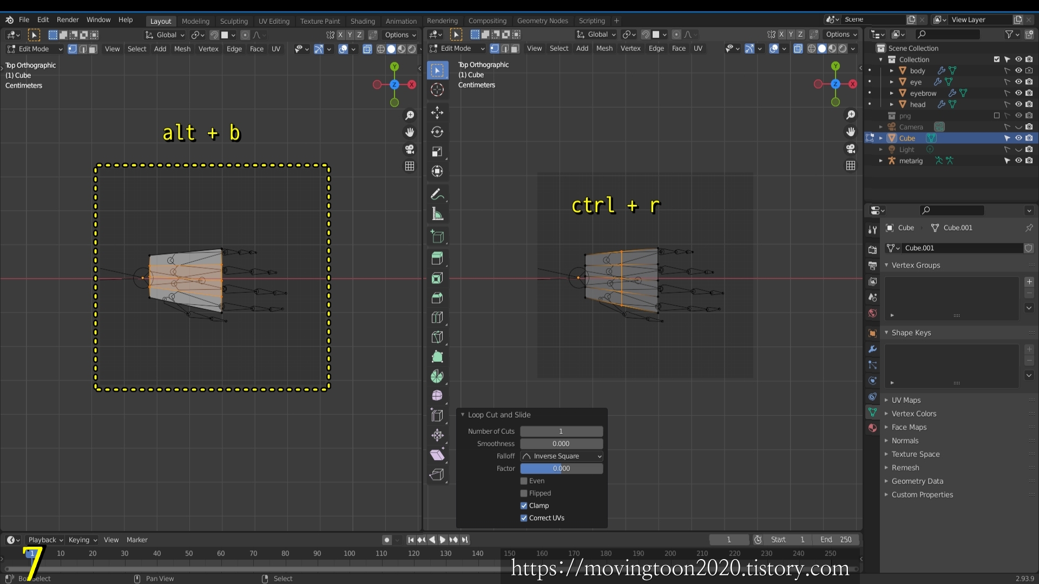Viewport: 1039px width, 584px height.
Task: Click the Factor slider field
Action: [x=562, y=468]
